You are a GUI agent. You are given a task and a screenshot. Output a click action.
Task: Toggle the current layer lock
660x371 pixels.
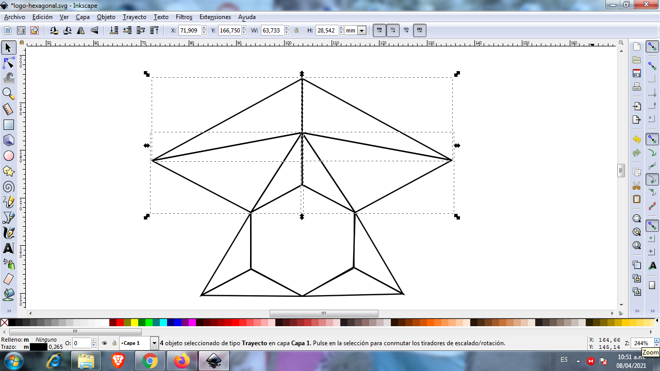pos(114,343)
